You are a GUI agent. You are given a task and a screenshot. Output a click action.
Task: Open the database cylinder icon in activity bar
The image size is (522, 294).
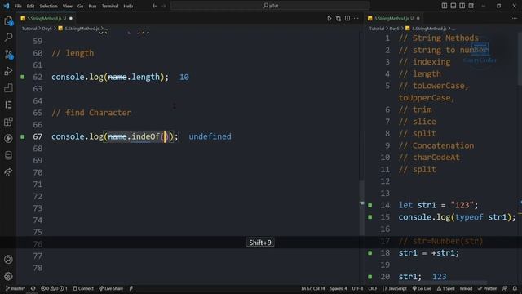tap(8, 155)
